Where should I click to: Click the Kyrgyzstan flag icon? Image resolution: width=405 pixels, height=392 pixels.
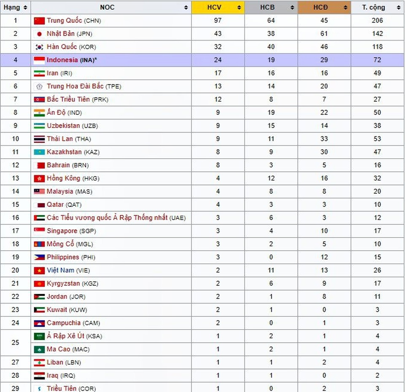pyautogui.click(x=39, y=284)
